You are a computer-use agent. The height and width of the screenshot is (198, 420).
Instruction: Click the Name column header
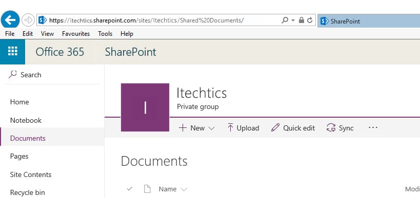[x=167, y=189]
